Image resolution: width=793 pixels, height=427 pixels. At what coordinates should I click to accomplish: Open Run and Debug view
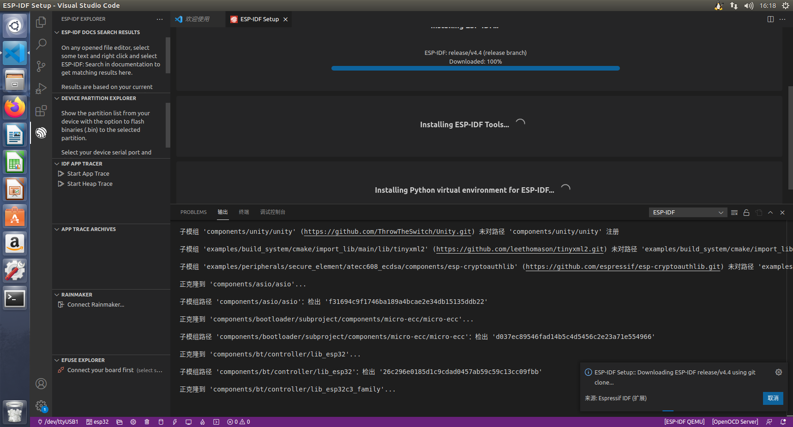[41, 88]
